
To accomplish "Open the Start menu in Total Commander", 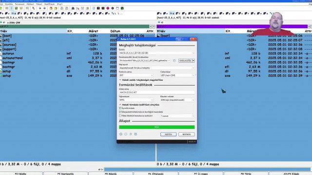I will (x=59, y=4).
